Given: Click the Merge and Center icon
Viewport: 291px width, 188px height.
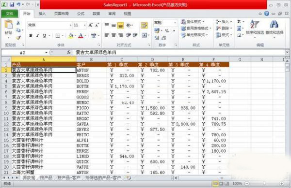Looking at the screenshot, I should tap(145, 35).
